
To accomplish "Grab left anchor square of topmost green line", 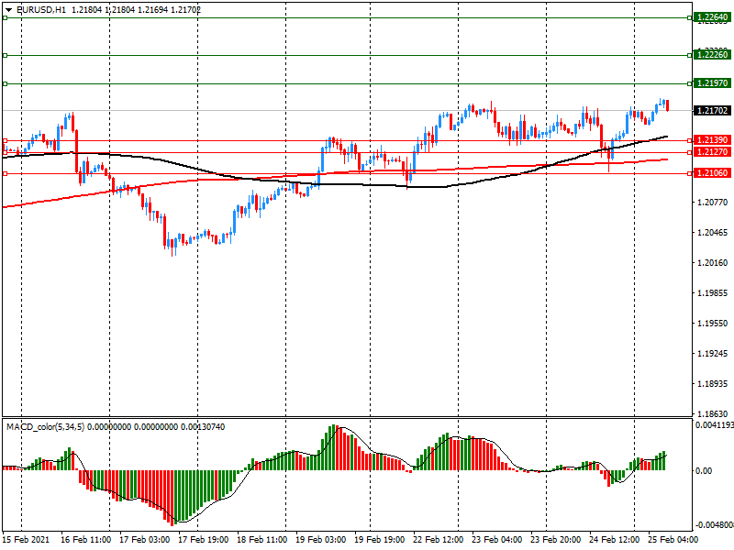I will [5, 17].
